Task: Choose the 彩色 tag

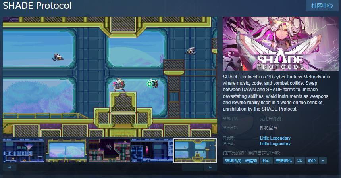Action: point(312,161)
